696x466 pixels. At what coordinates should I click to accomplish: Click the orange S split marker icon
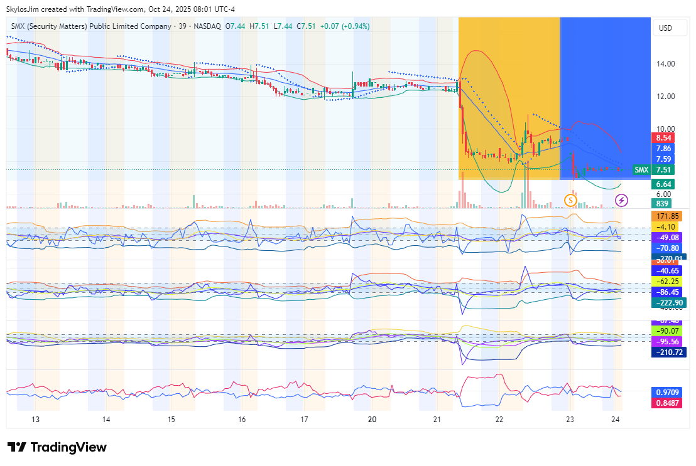[570, 200]
